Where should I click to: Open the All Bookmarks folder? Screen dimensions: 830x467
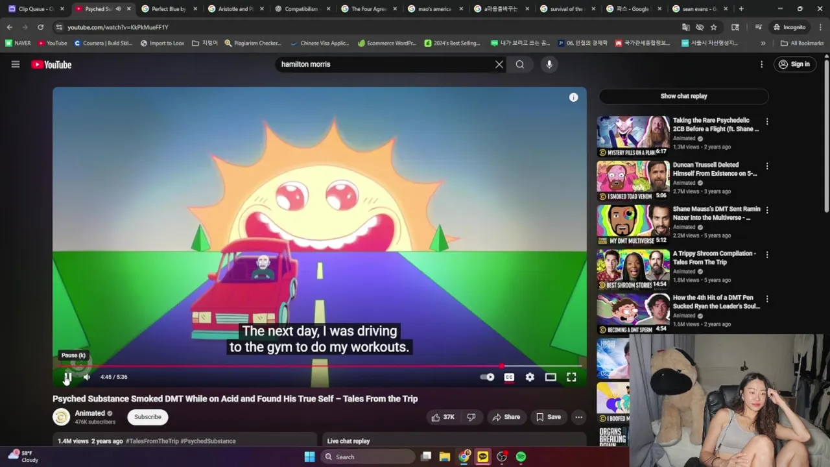[802, 43]
